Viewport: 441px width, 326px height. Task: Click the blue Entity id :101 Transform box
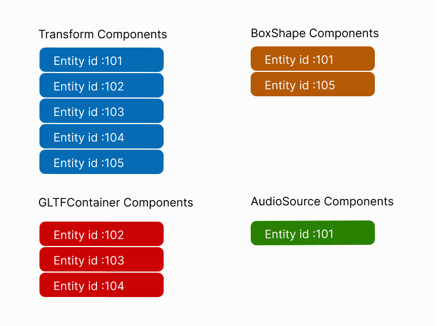(x=102, y=60)
